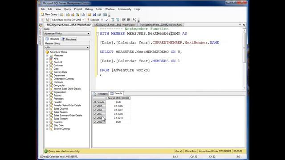Image resolution: width=285 pixels, height=160 pixels.
Task: Select the Metadata tab
Action: click(x=53, y=39)
